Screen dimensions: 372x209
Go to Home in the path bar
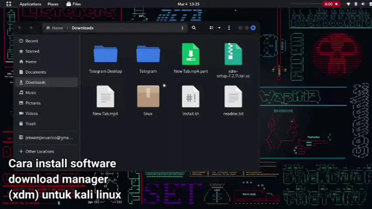[x=55, y=28]
